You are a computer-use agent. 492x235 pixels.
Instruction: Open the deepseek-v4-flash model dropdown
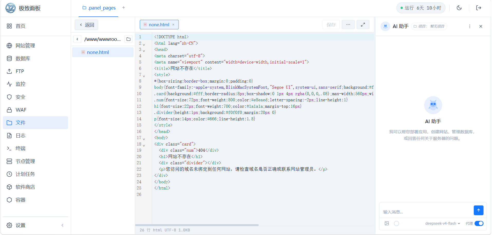tap(442, 223)
